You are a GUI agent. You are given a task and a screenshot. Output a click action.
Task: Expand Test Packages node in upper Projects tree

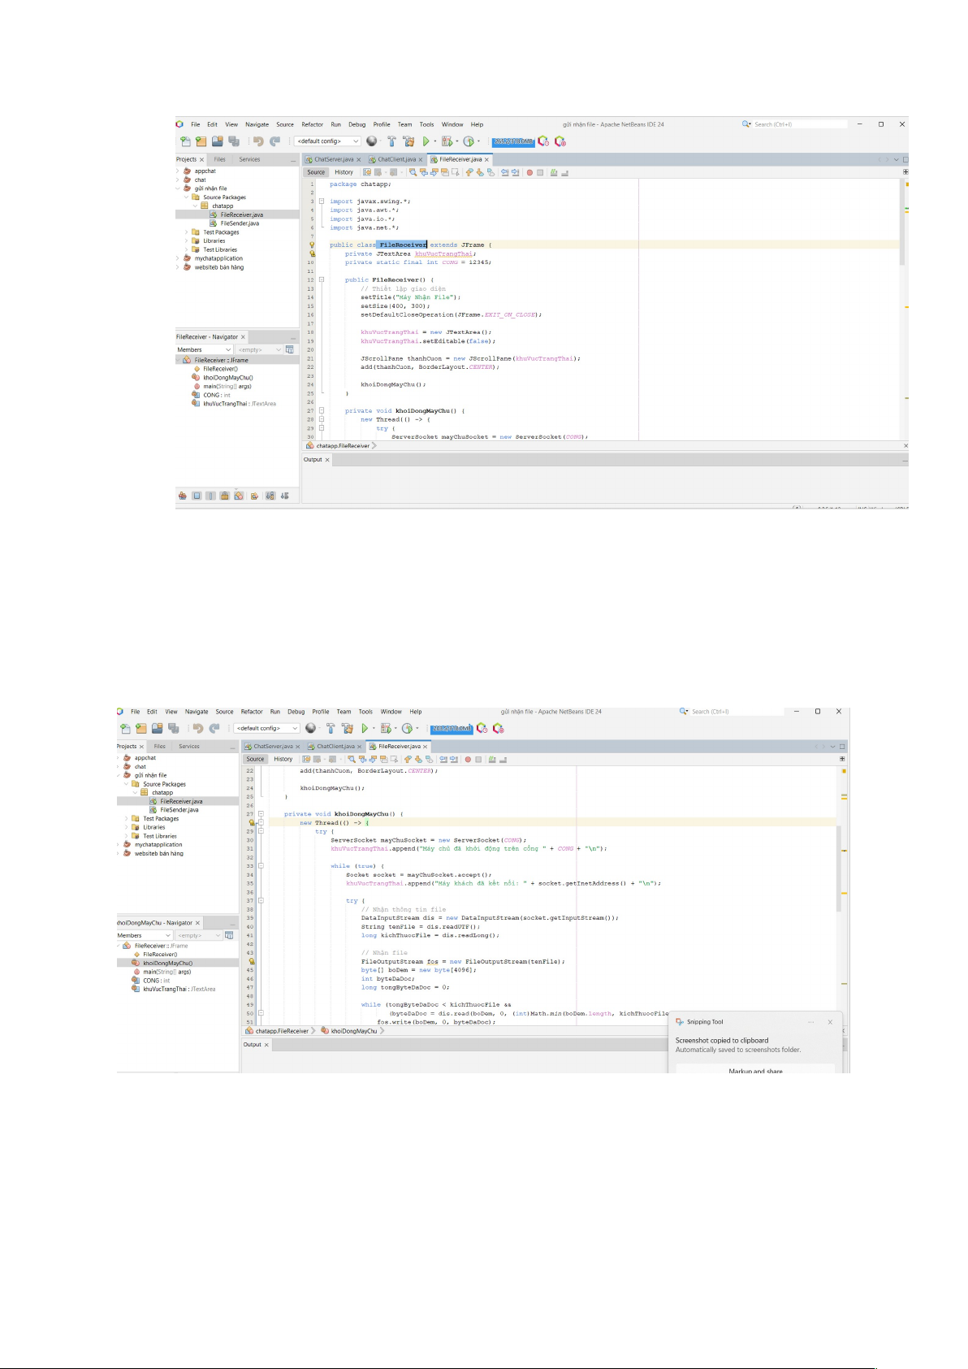(x=187, y=232)
